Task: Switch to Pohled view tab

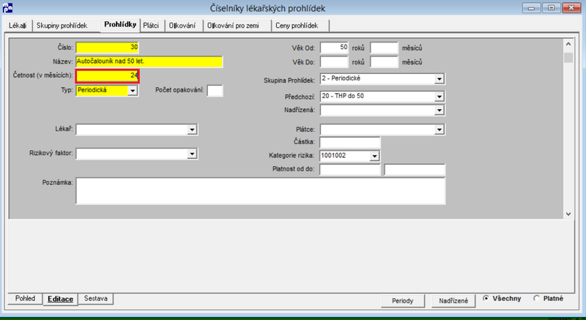Action: 25,299
